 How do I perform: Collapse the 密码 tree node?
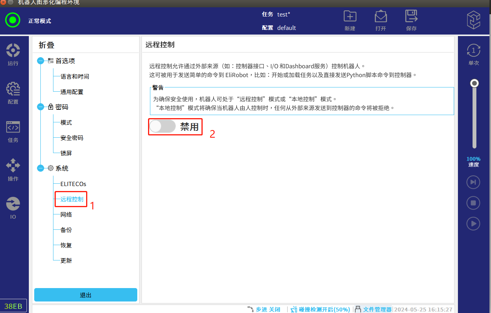pos(41,107)
